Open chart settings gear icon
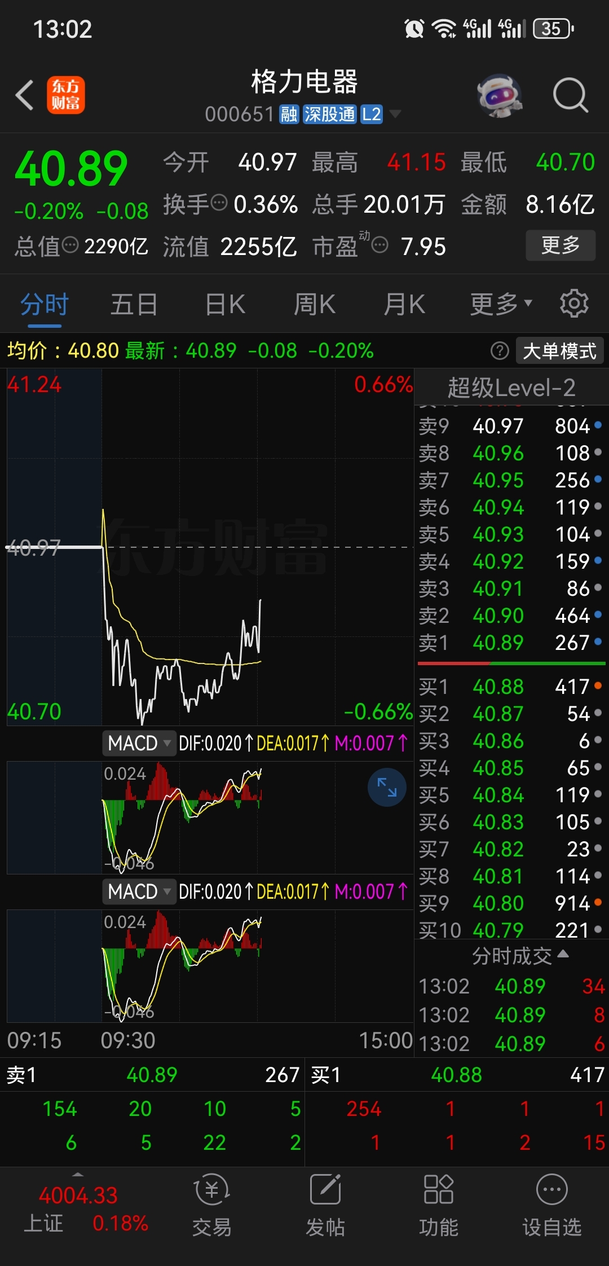609x1266 pixels. (x=574, y=304)
